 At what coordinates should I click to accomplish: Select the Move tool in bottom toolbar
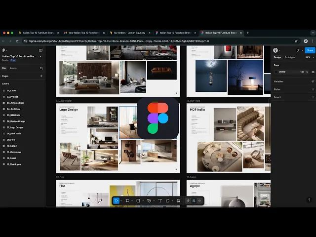[x=117, y=201]
